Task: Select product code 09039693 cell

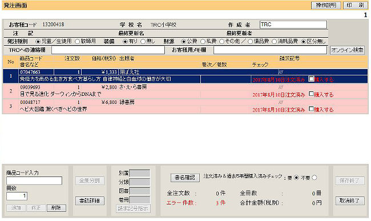Action: [x=37, y=87]
